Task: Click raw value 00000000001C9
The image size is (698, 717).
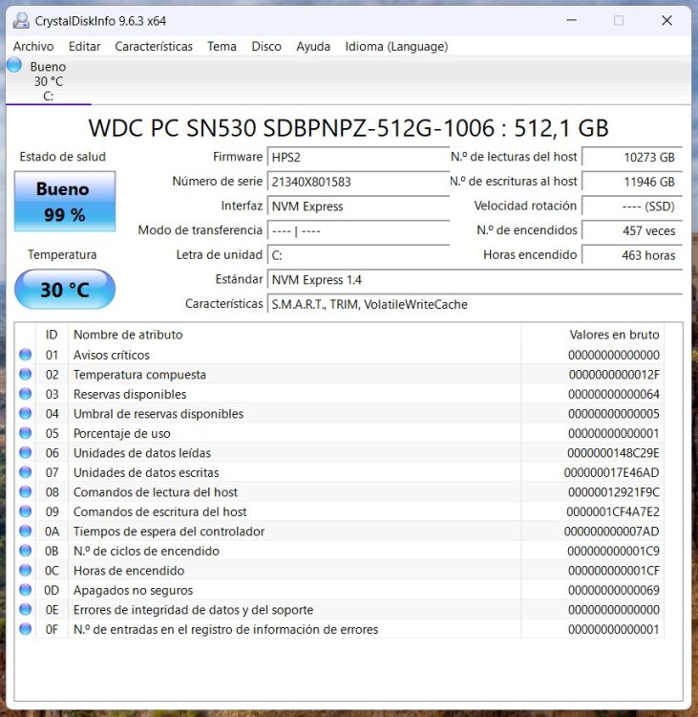Action: tap(613, 551)
